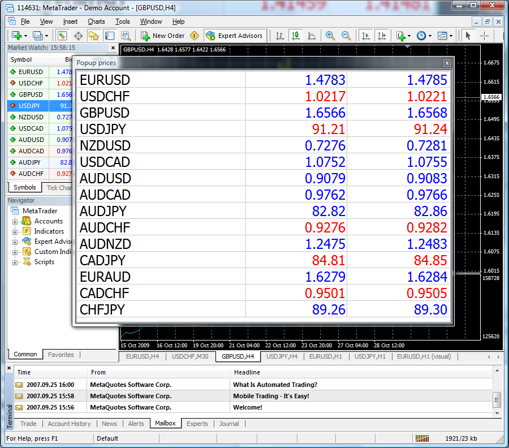Click the 'Welcome!' message envelope icon
509x448 pixels.
click(x=19, y=407)
